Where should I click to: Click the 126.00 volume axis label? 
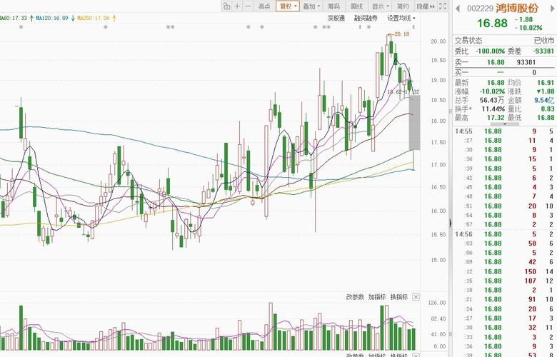437,303
